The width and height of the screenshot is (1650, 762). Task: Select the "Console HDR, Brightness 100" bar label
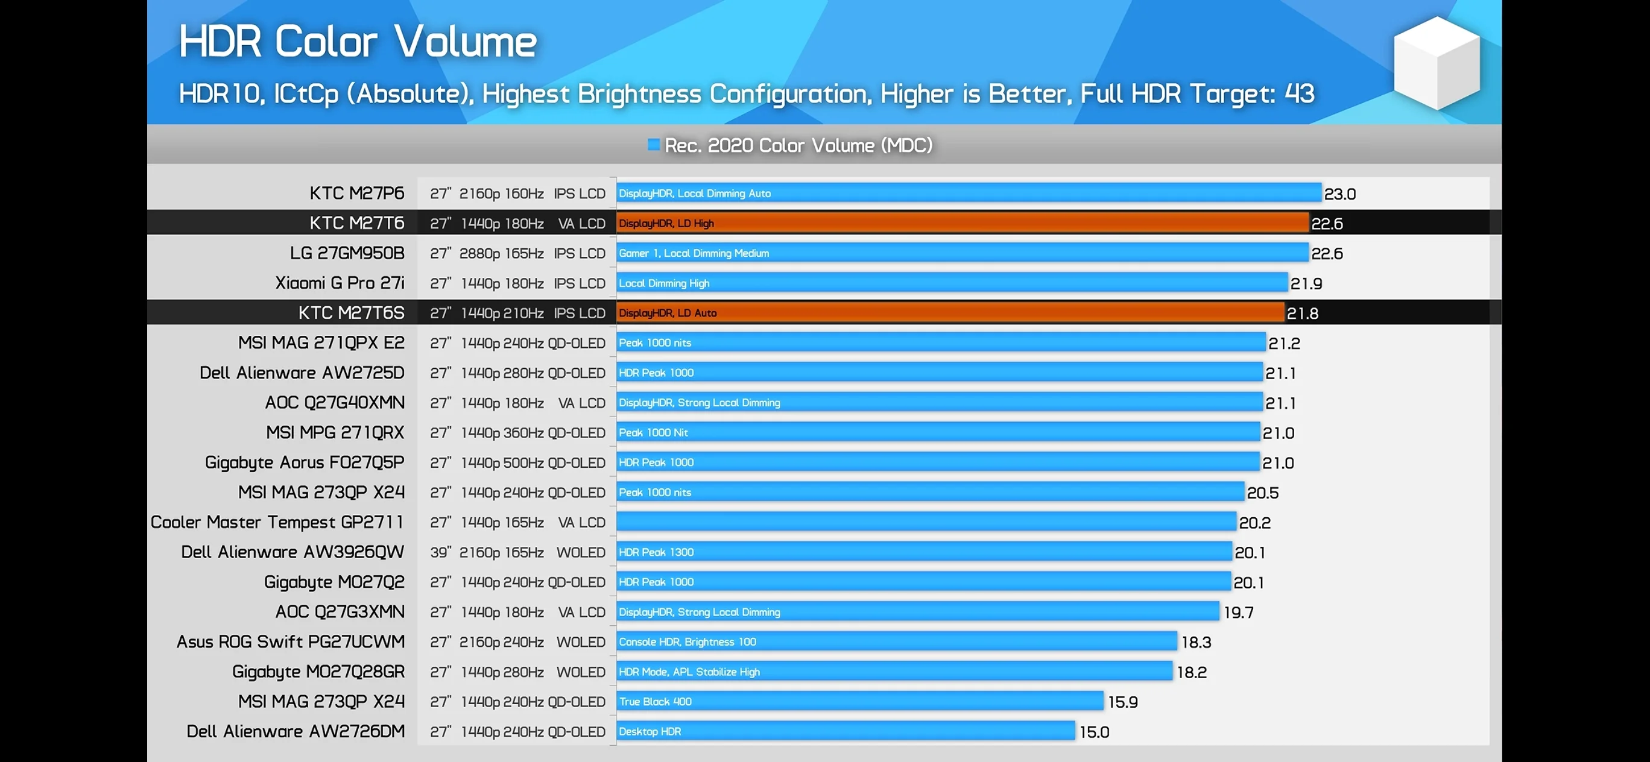687,641
